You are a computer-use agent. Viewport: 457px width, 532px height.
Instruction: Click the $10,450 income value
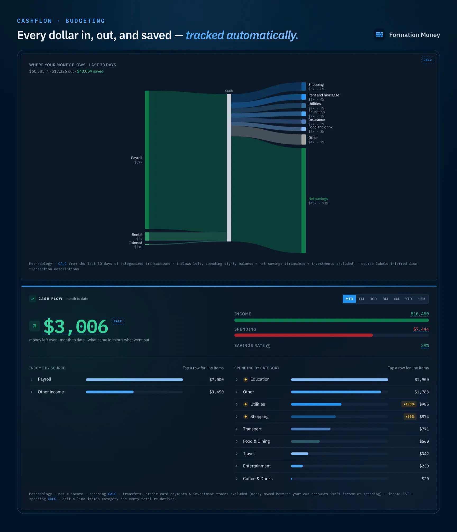420,314
